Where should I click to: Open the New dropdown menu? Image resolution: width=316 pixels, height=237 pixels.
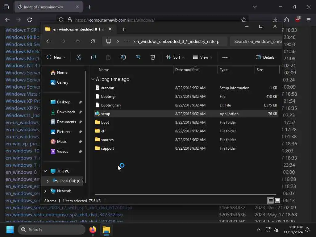click(56, 57)
